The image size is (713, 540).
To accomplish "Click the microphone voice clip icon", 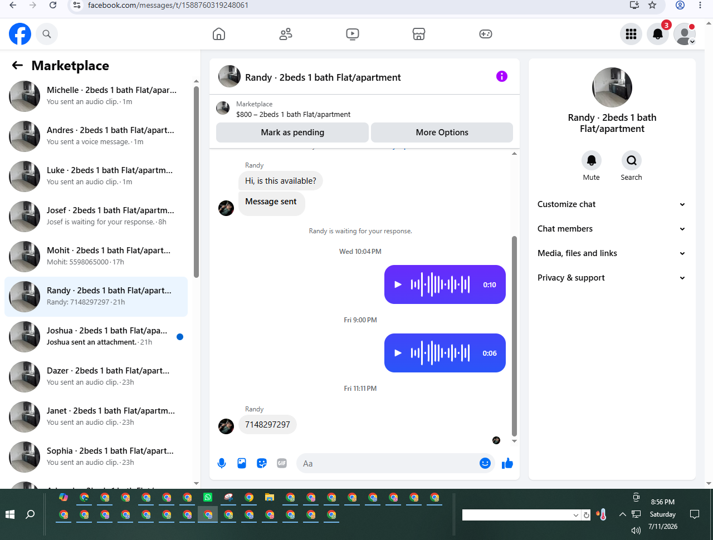I will pyautogui.click(x=222, y=463).
